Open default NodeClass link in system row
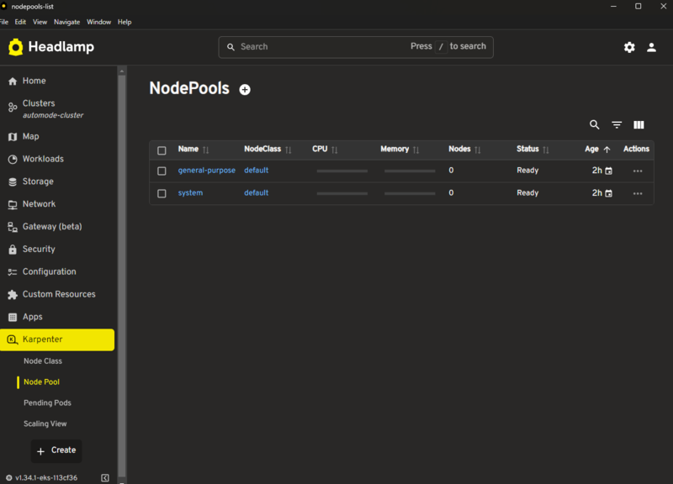Screen dimensions: 673x484 click(x=257, y=193)
